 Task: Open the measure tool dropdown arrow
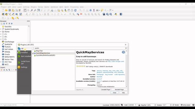100,10
